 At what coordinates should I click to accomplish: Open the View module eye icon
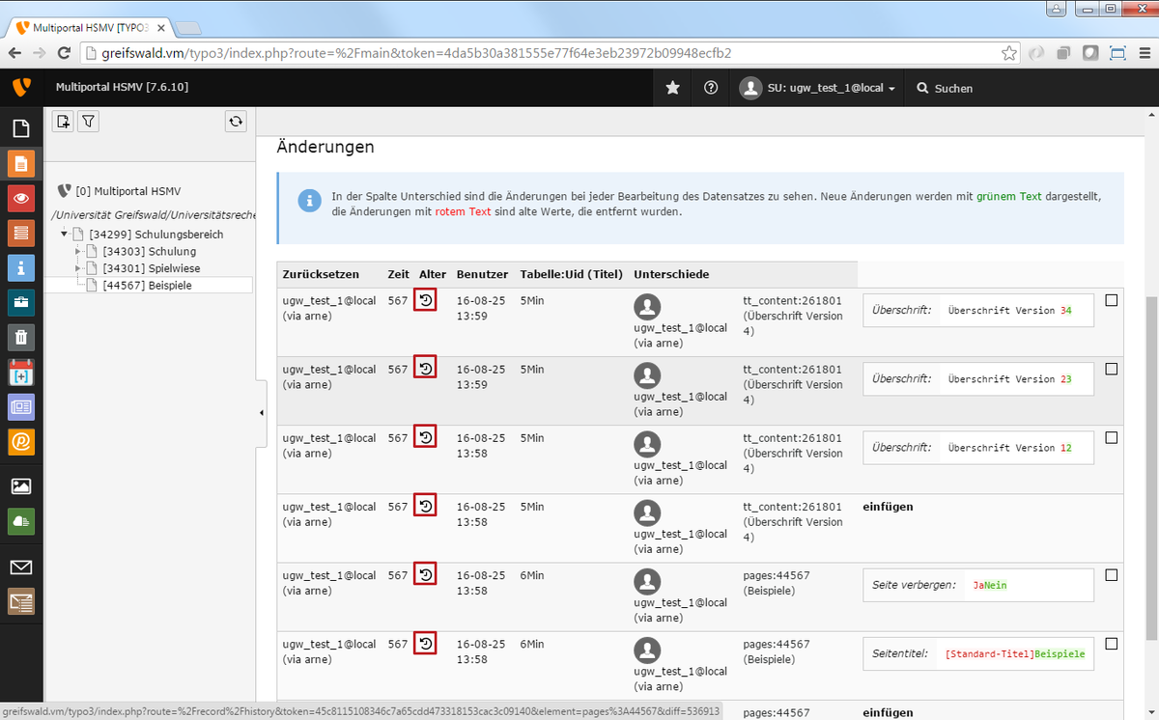(x=21, y=198)
